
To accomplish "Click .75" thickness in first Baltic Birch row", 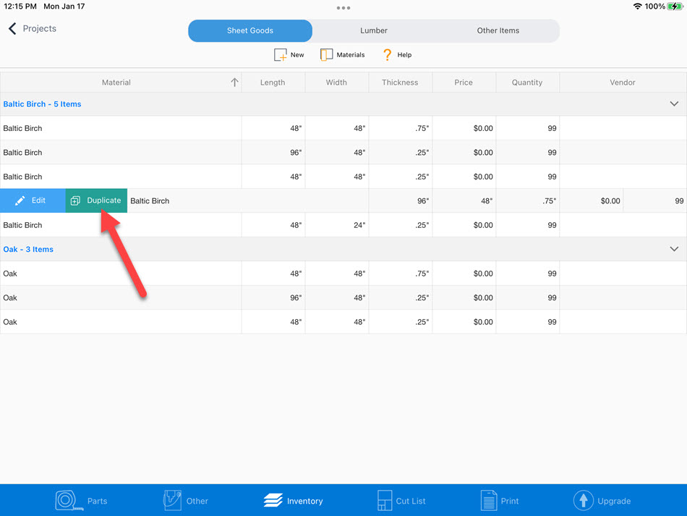I will pos(401,128).
